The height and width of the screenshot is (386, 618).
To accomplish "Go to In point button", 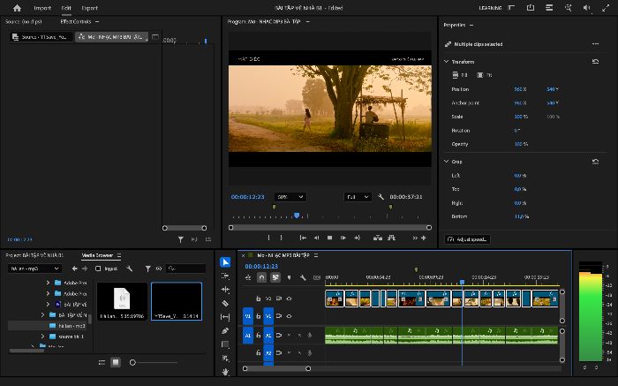I will [303, 238].
